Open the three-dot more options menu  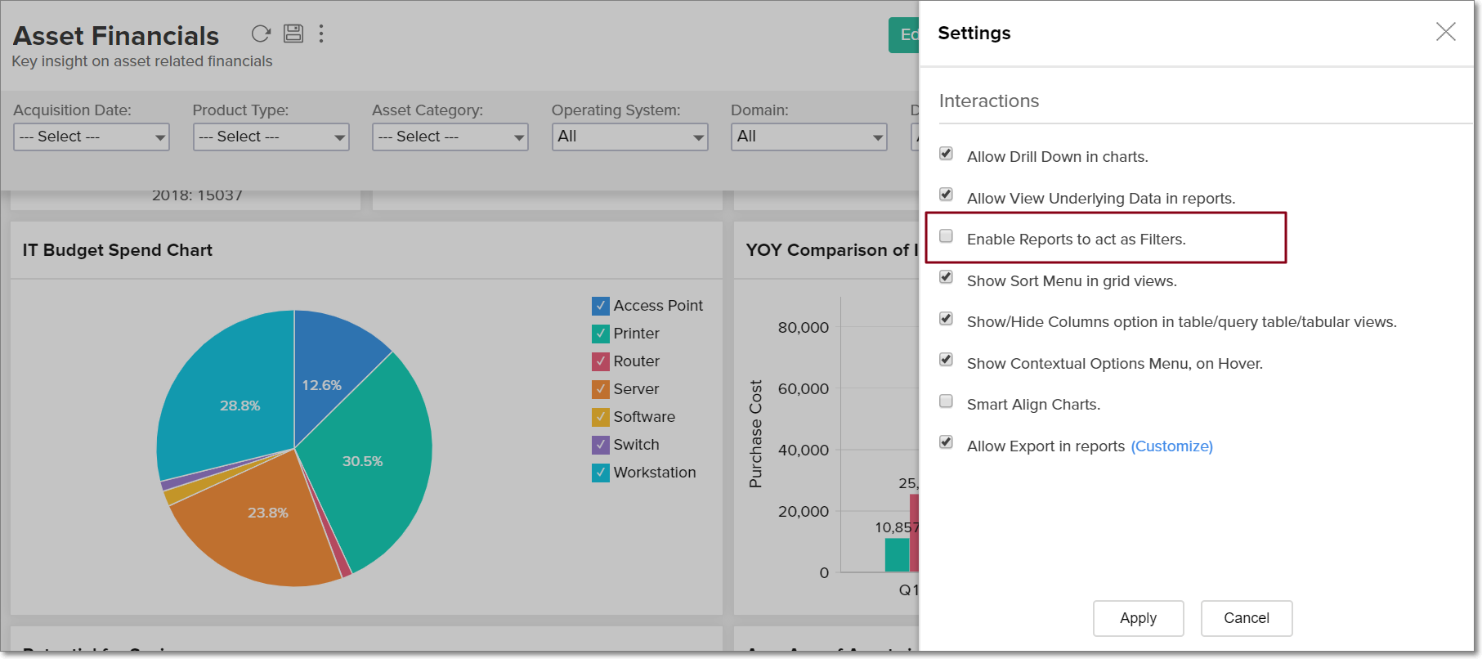[321, 34]
